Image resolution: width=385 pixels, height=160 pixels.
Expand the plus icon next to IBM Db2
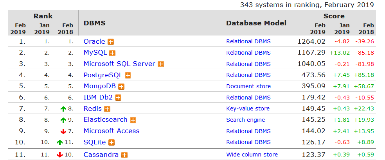(x=118, y=98)
